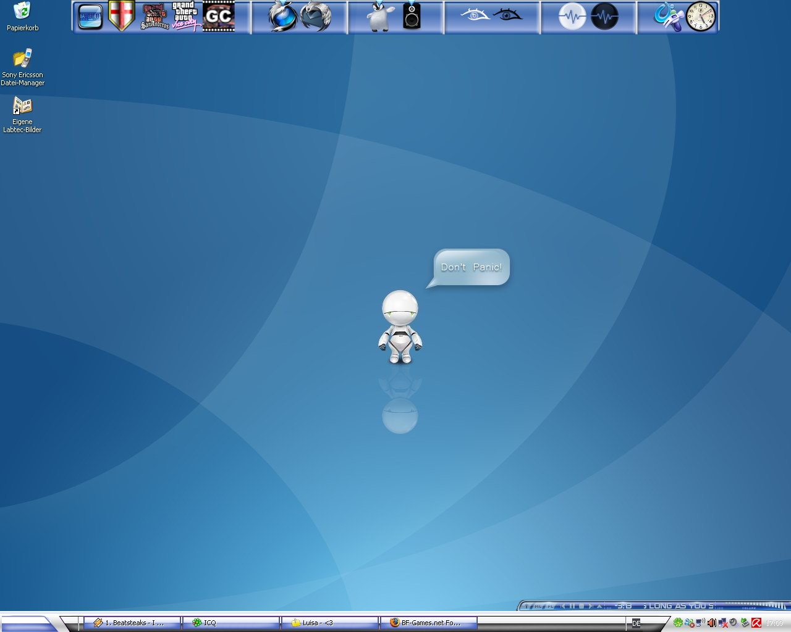This screenshot has height=632, width=791.
Task: Open the Papierkorb recycle bin
Action: click(22, 17)
